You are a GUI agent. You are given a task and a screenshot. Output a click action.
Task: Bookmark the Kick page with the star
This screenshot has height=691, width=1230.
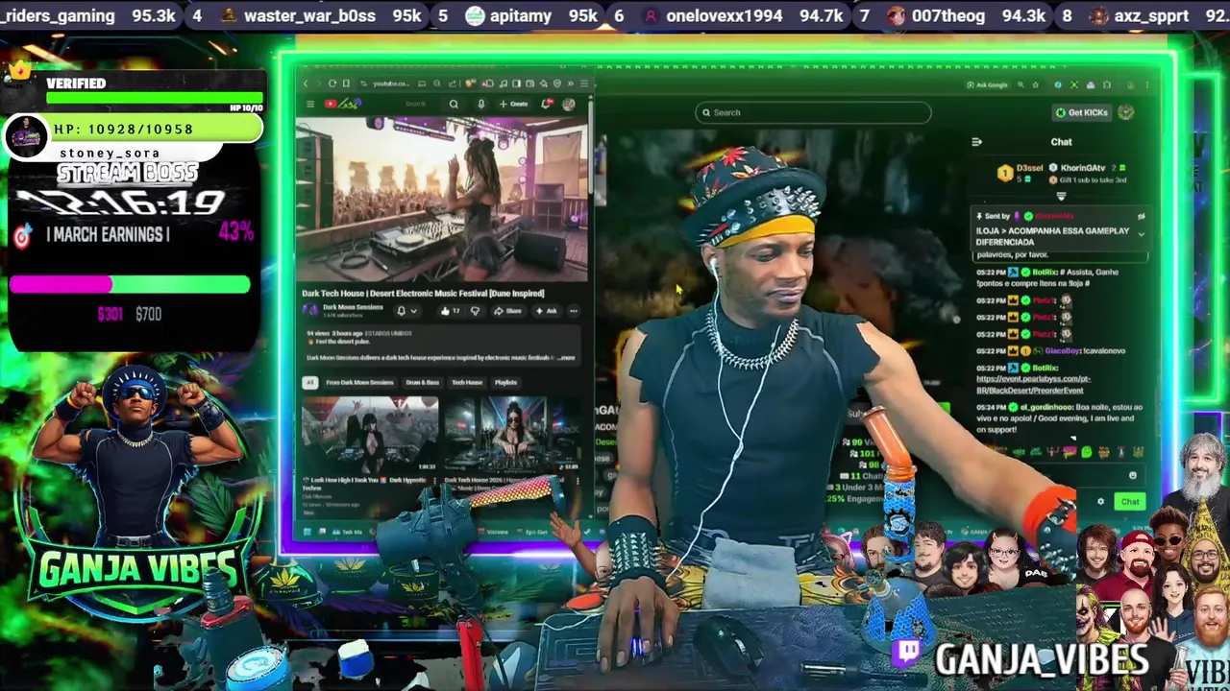click(1035, 84)
